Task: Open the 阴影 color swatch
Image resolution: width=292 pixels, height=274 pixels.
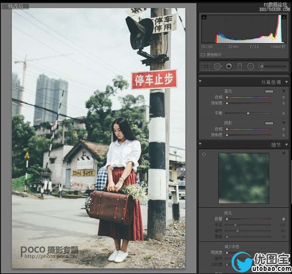Action: 269,123
